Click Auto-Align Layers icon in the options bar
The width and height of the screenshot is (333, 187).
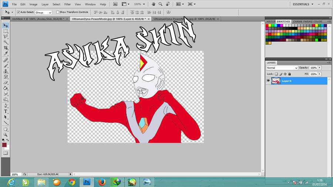[x=168, y=12]
